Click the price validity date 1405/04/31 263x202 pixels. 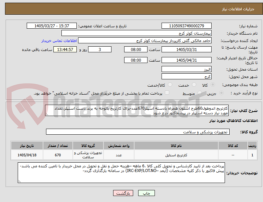(187, 60)
